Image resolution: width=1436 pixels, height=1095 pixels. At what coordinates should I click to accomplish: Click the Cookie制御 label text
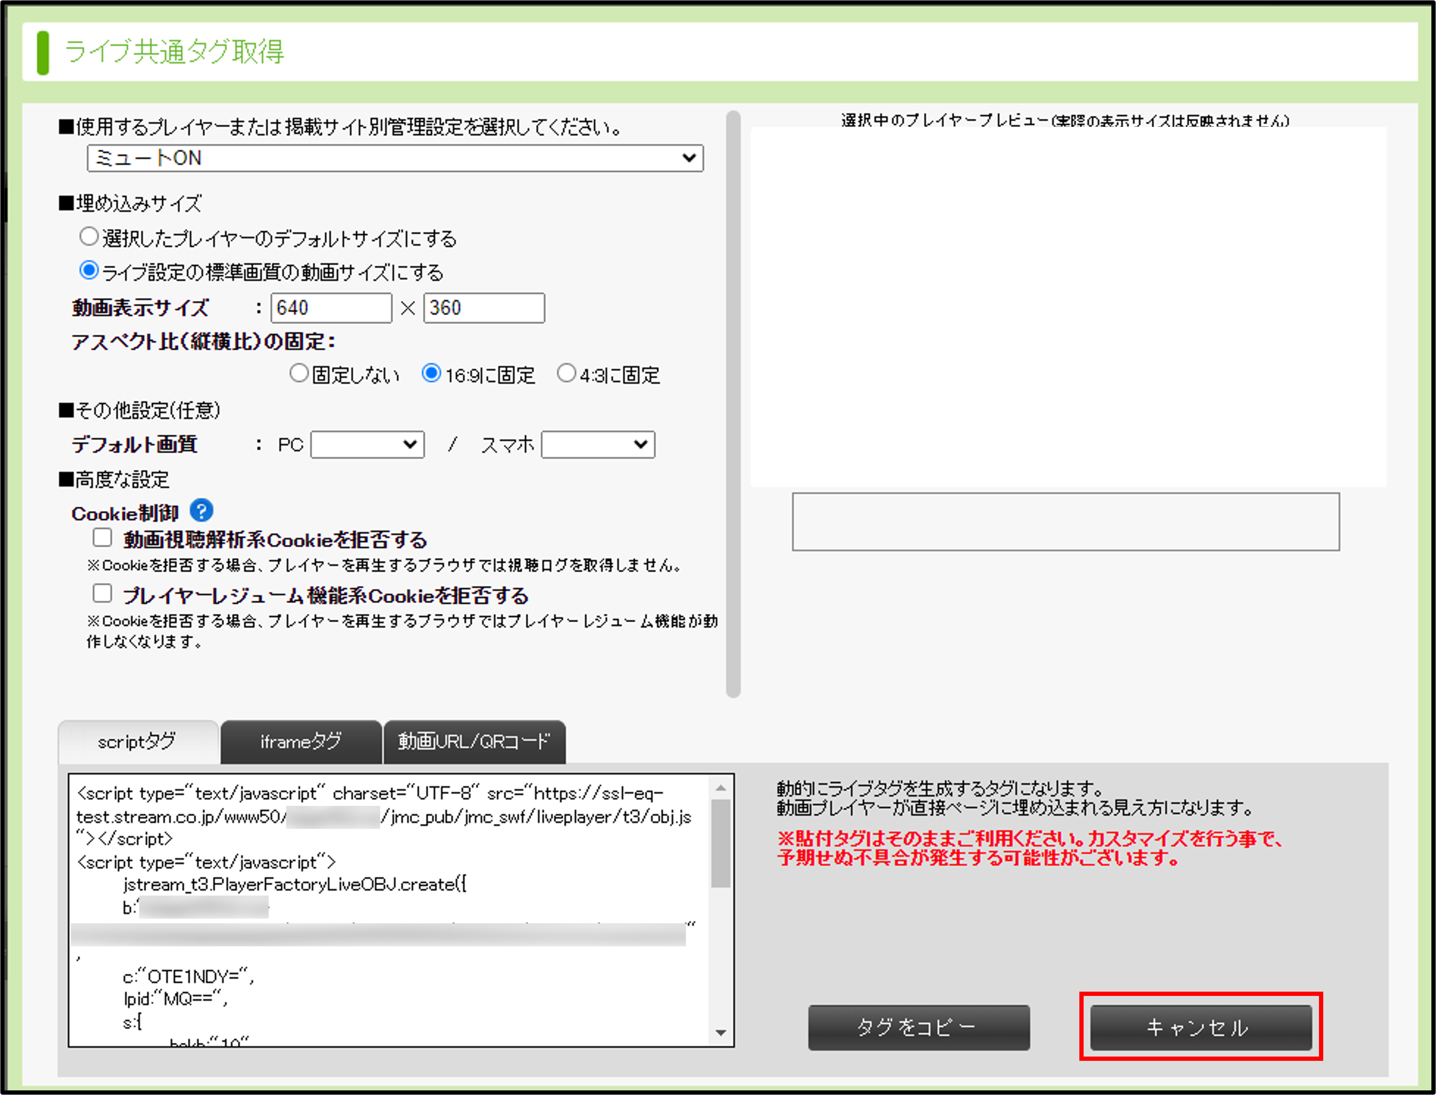pos(125,514)
